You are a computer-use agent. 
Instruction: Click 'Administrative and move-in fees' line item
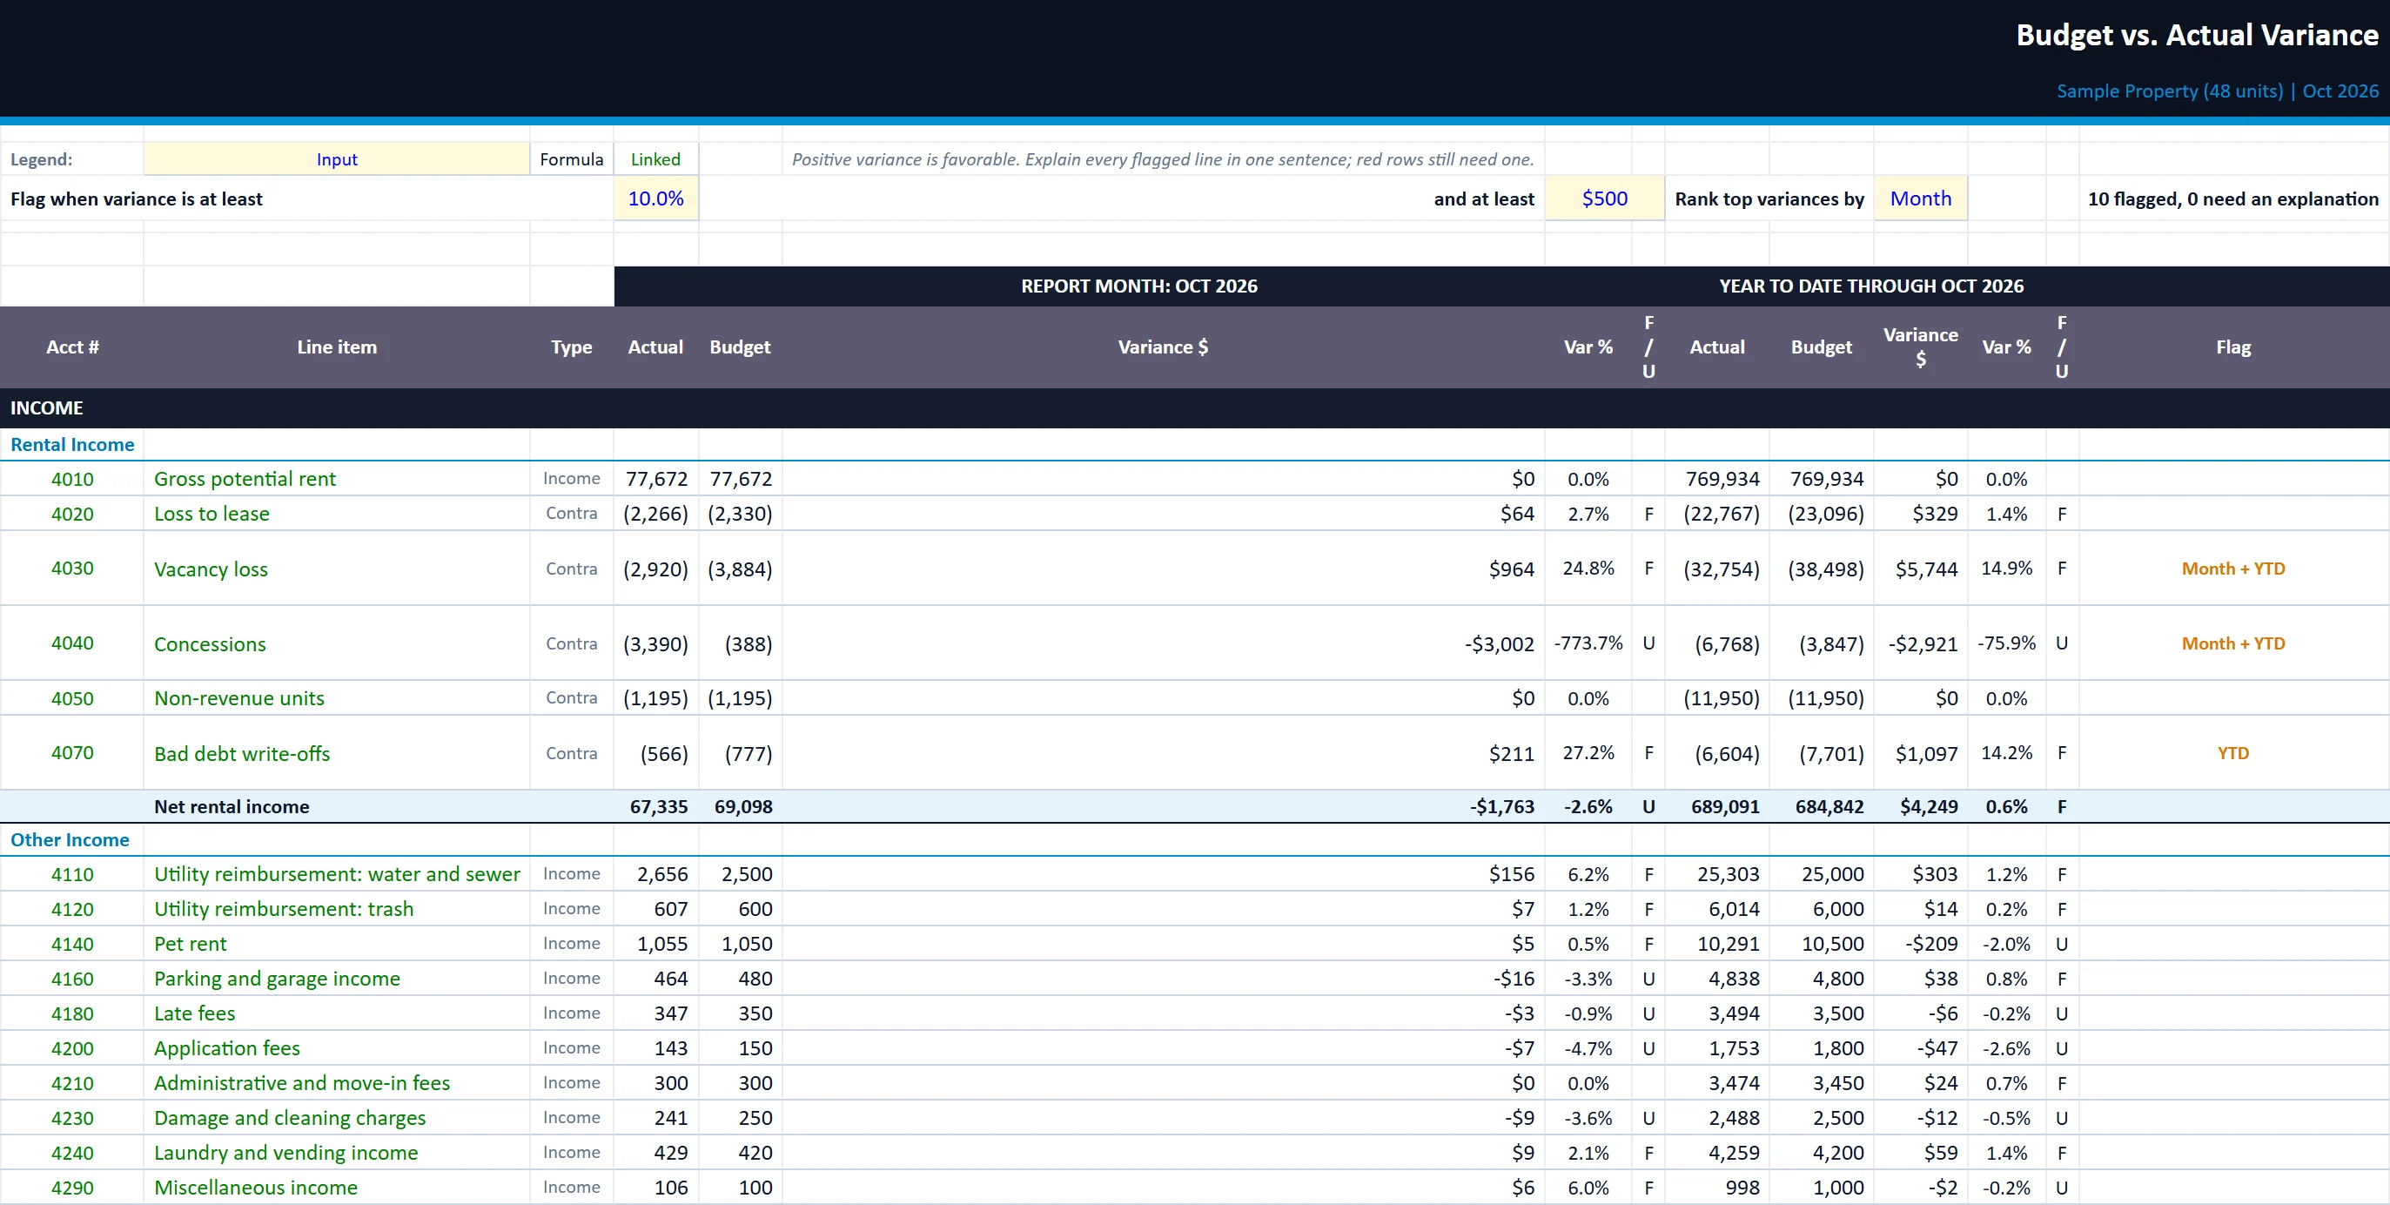click(301, 1082)
